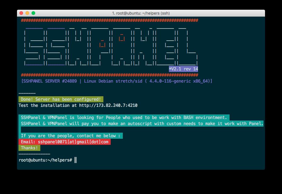
Task: Click 'Done! Server has been configured!' message
Action: coord(61,99)
